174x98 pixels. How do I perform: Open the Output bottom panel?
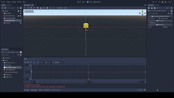tap(27, 90)
